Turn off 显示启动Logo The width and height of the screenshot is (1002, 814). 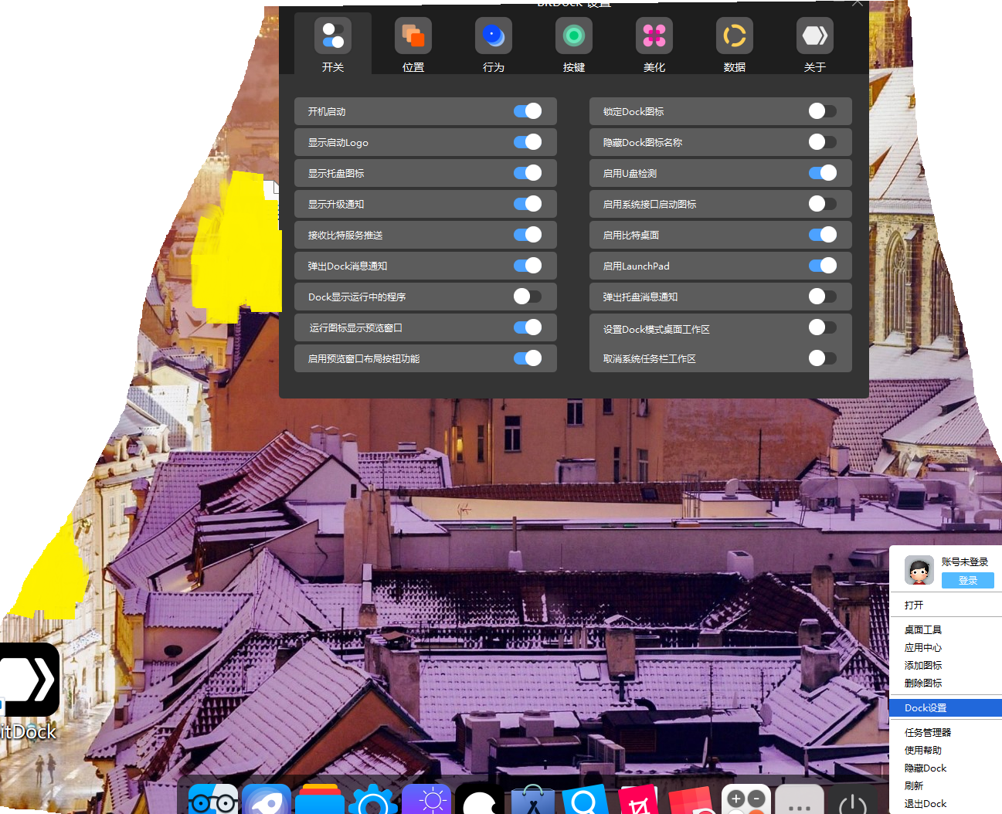pyautogui.click(x=528, y=142)
